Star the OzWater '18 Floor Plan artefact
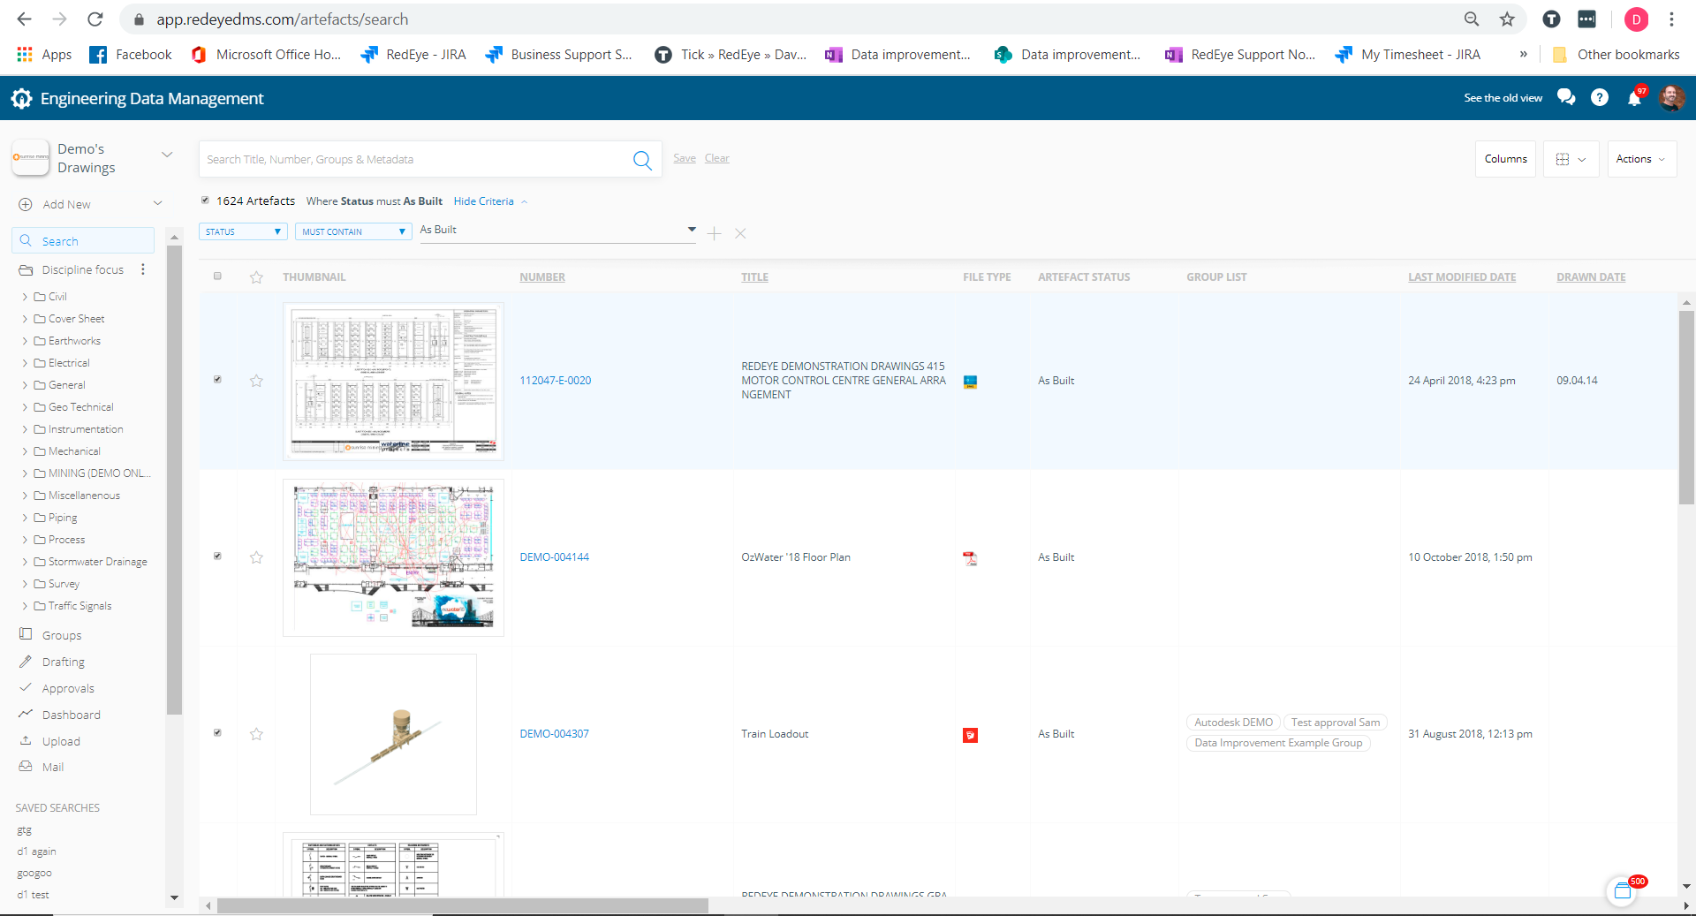The height and width of the screenshot is (916, 1696). pyautogui.click(x=256, y=557)
